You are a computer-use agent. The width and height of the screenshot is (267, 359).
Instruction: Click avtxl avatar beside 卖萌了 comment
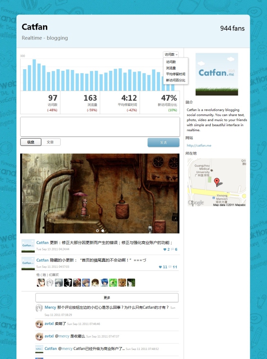pos(39,324)
